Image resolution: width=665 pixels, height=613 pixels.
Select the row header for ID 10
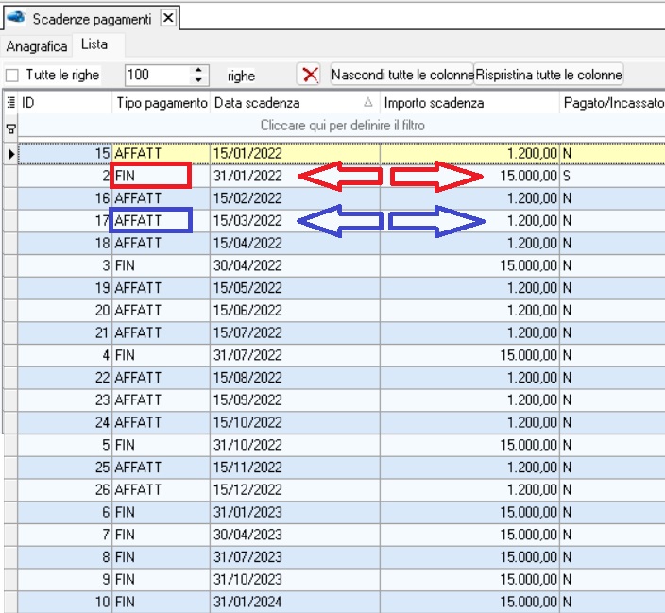[11, 602]
